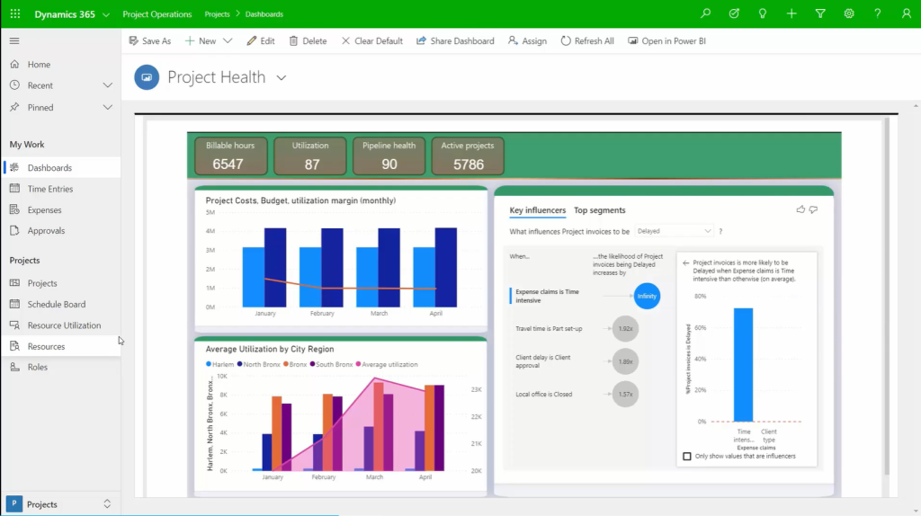Open Schedule Board in the sidebar

[x=56, y=305]
